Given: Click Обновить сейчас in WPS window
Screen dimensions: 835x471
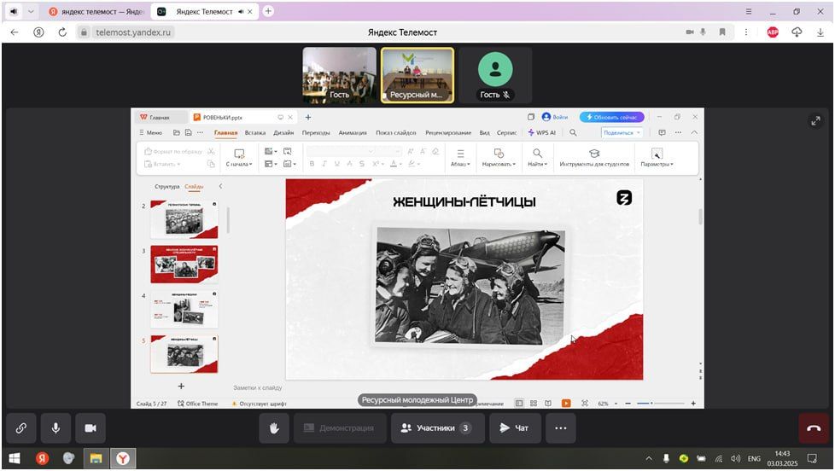Looking at the screenshot, I should tap(611, 117).
